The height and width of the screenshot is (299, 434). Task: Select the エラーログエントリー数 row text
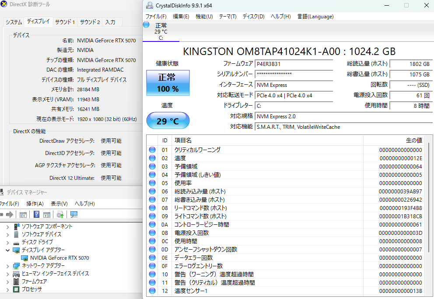click(x=199, y=266)
